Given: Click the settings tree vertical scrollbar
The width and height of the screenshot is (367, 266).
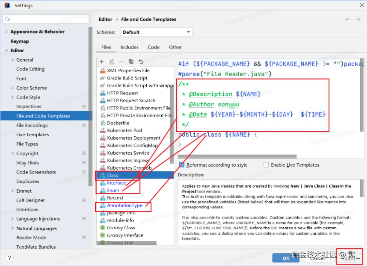Looking at the screenshot, I should (90, 107).
